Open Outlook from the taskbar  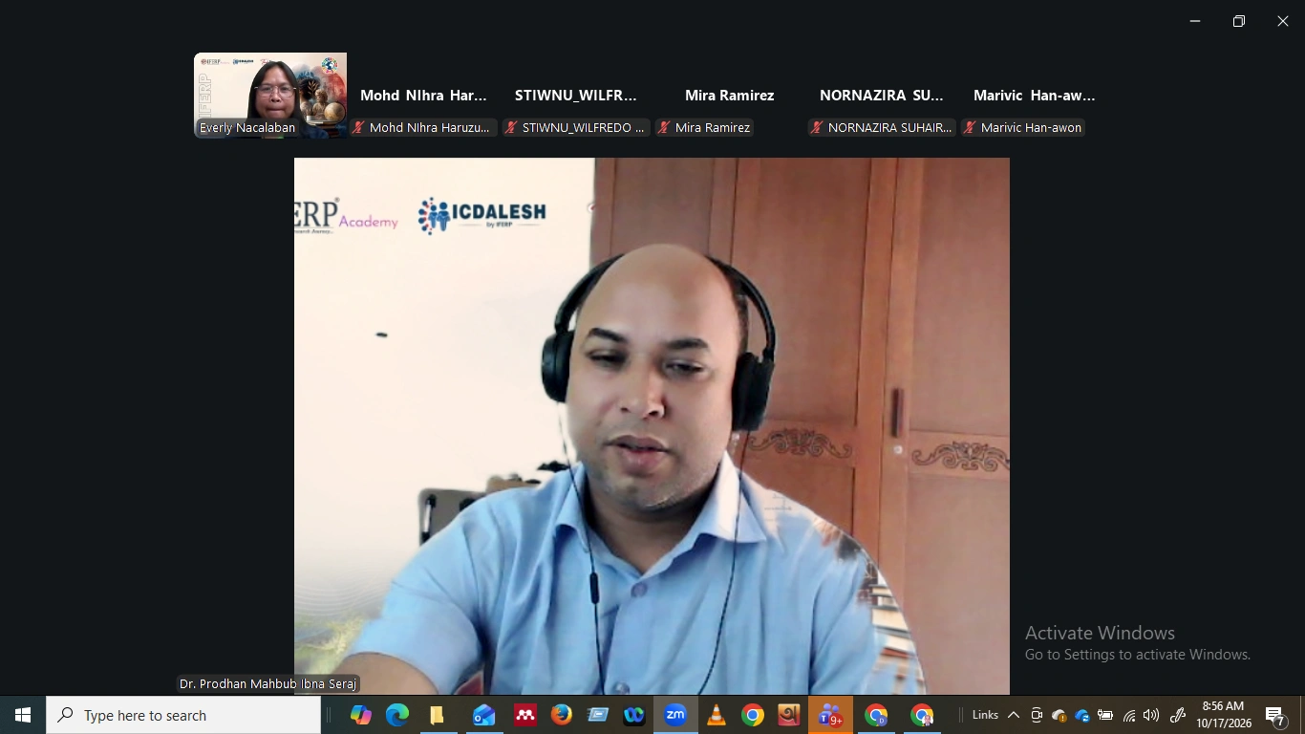483,715
